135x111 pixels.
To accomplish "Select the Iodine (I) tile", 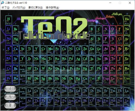I will [120, 60].
